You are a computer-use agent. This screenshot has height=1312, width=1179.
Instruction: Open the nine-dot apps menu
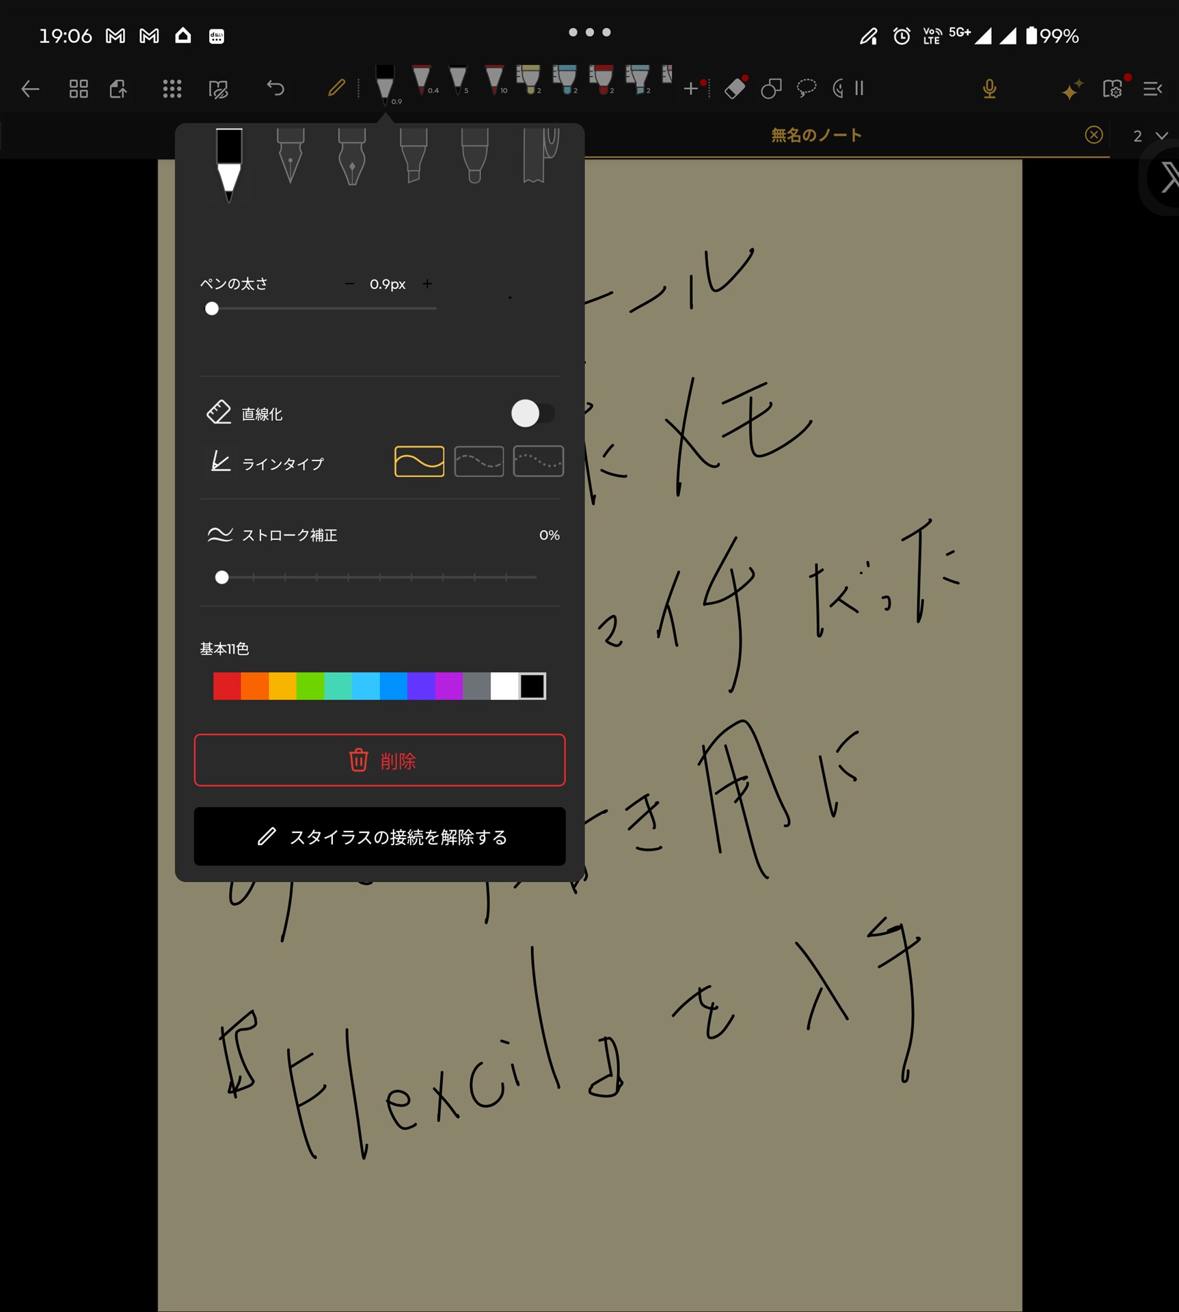click(x=172, y=89)
